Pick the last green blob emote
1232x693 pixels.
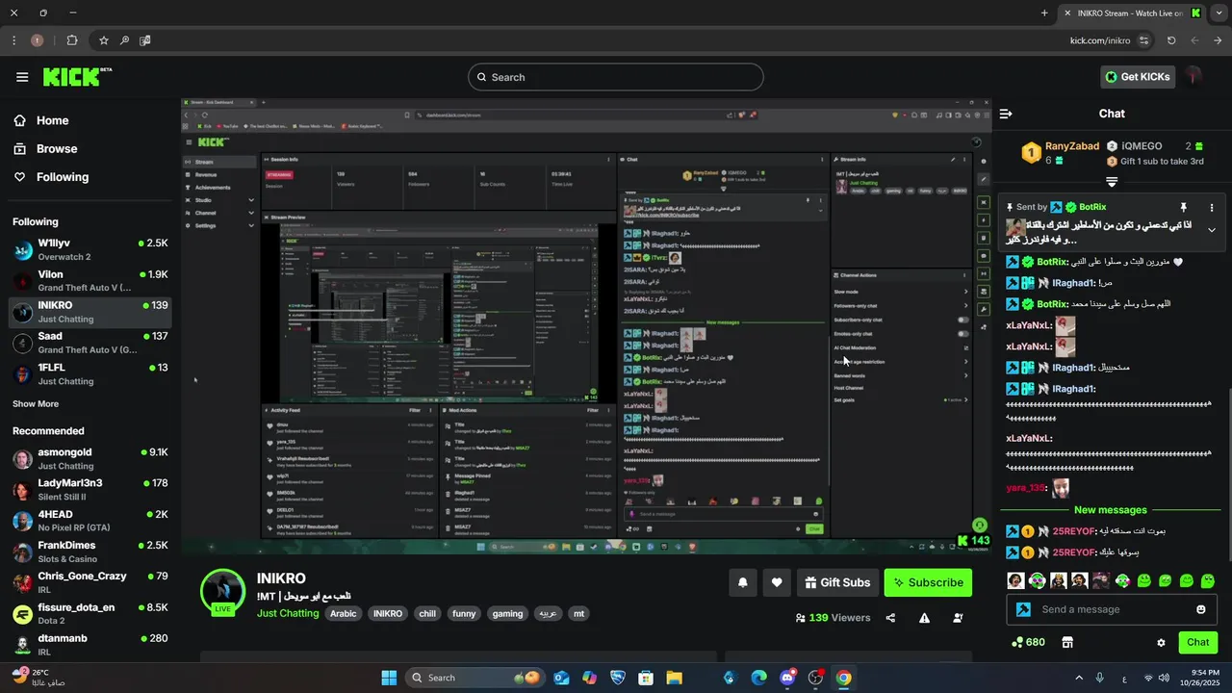click(x=1208, y=580)
